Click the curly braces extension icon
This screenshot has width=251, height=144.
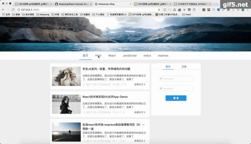point(170,10)
